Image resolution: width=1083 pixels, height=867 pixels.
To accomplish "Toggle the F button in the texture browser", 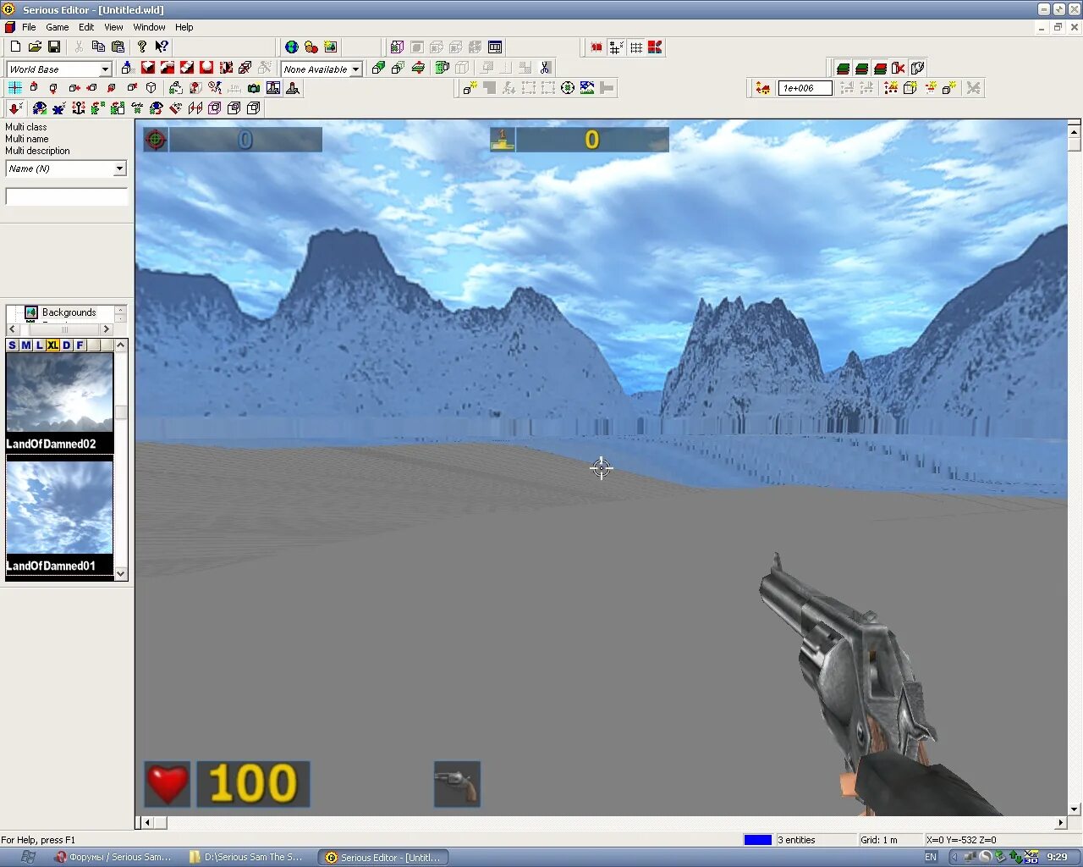I will pyautogui.click(x=80, y=345).
